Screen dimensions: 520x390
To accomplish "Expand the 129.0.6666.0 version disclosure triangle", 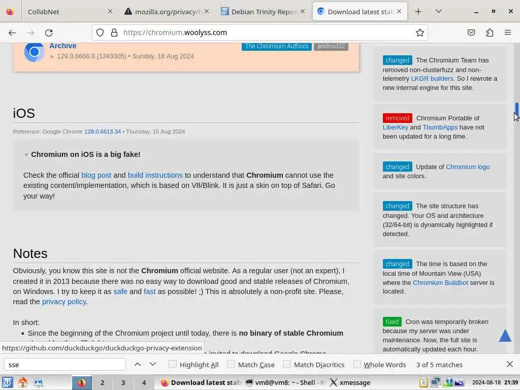I will pos(52,56).
